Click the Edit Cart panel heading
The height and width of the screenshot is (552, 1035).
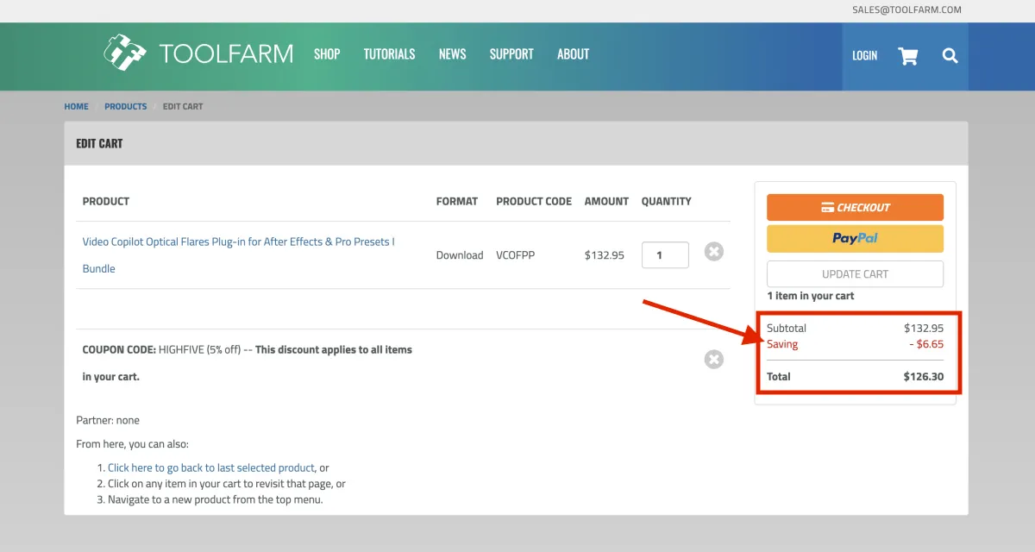99,144
